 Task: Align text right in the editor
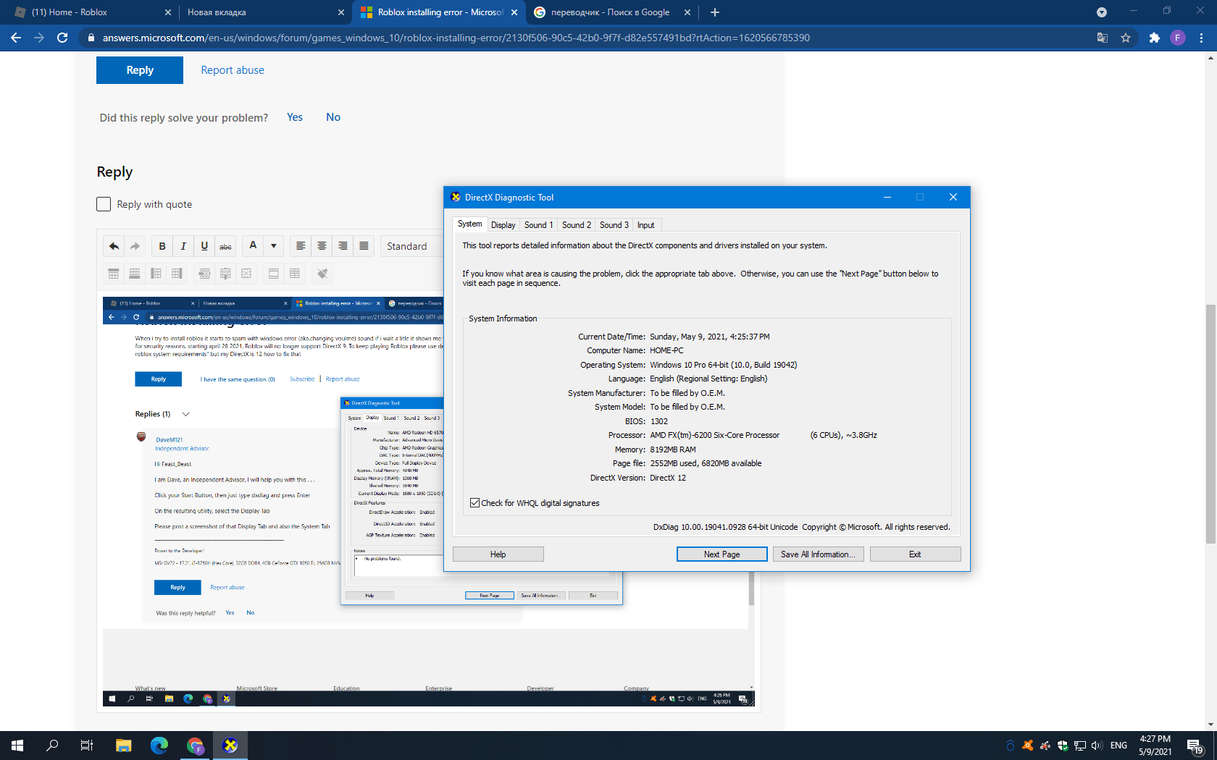click(x=343, y=246)
